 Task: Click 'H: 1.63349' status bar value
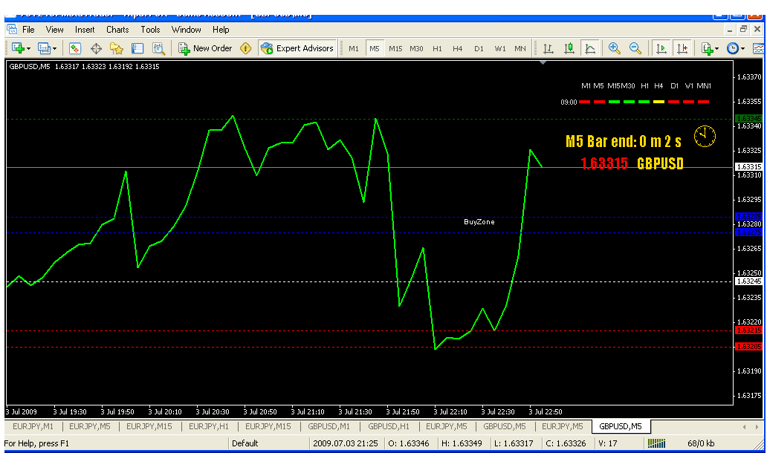coord(462,443)
